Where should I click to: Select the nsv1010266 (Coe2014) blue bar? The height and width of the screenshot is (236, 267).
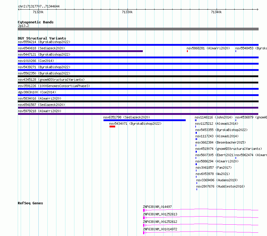(138, 64)
